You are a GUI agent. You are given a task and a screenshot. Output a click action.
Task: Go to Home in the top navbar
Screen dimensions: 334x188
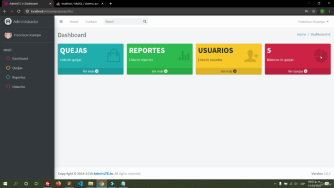pyautogui.click(x=74, y=21)
